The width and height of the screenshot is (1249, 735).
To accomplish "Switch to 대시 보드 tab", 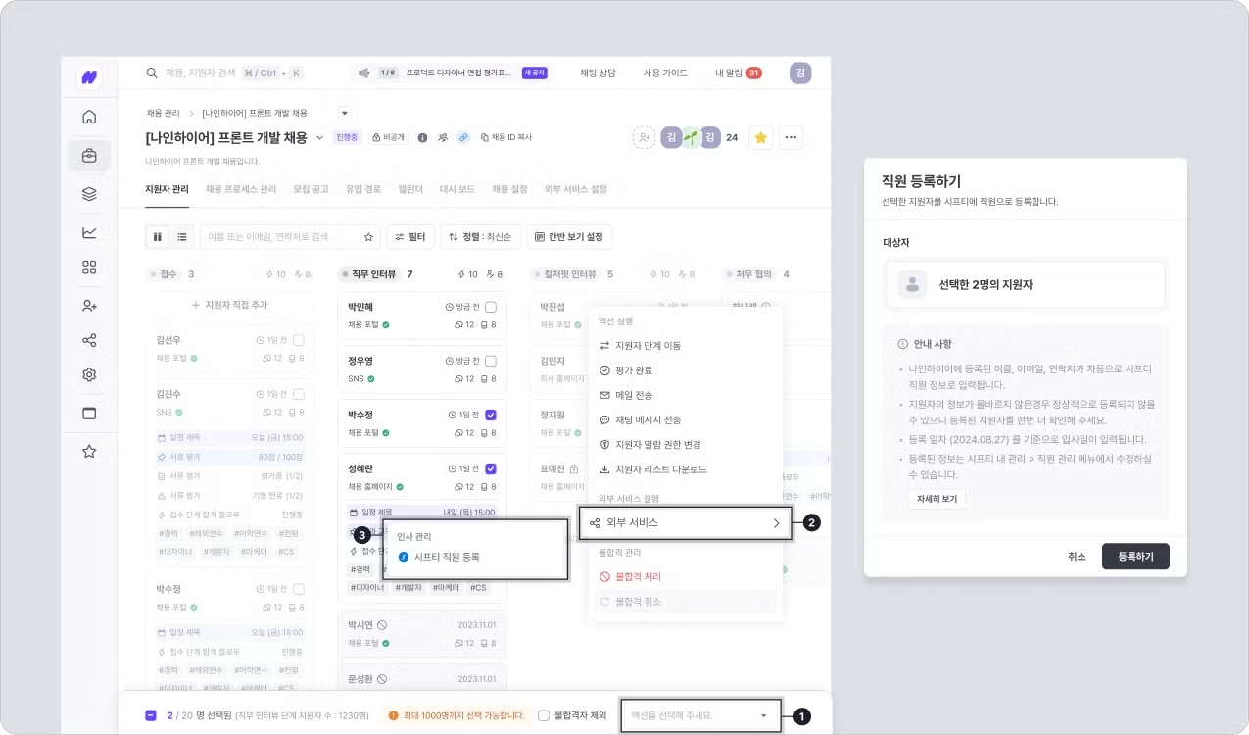I will click(457, 189).
